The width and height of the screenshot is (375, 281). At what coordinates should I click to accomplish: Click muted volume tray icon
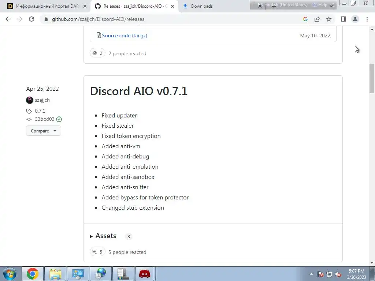click(x=338, y=274)
